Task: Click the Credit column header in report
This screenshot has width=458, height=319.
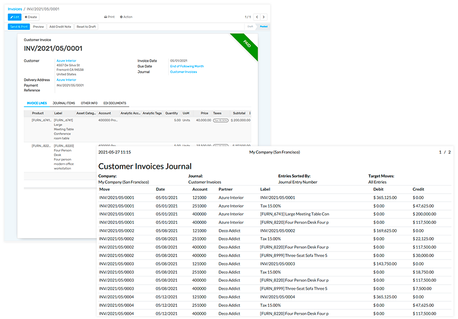Action: (418, 190)
